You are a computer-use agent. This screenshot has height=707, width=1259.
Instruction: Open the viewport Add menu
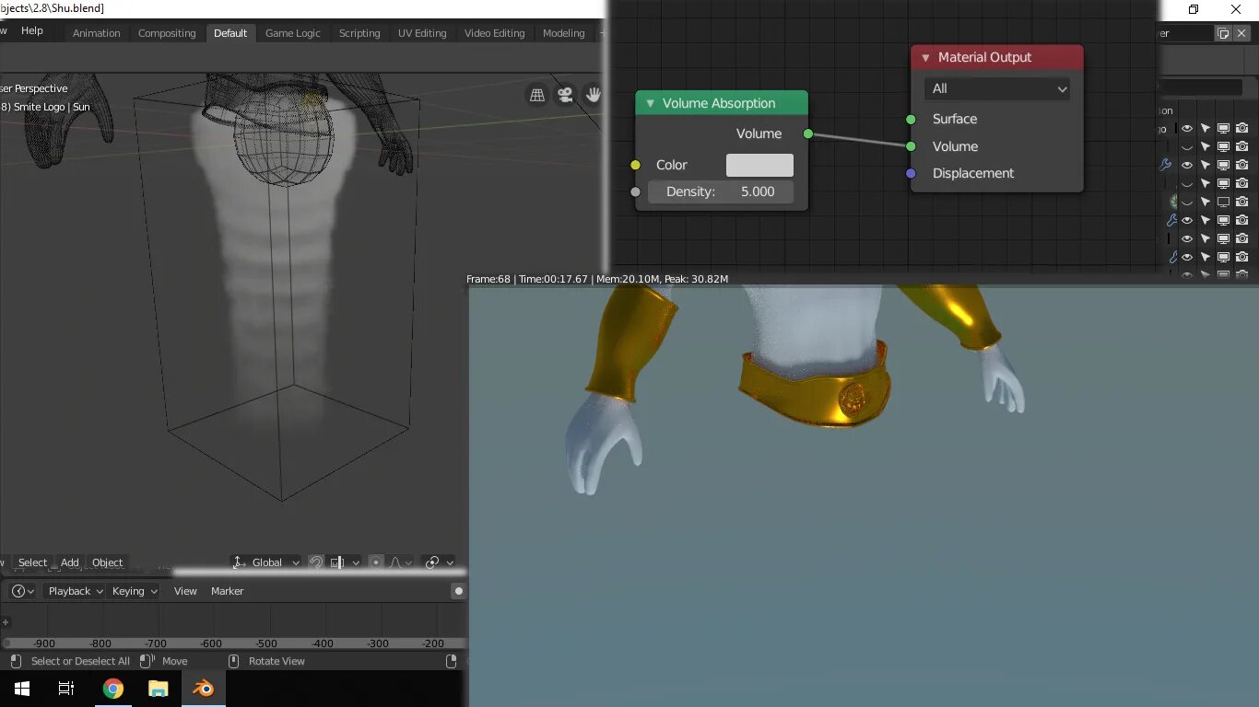tap(70, 562)
